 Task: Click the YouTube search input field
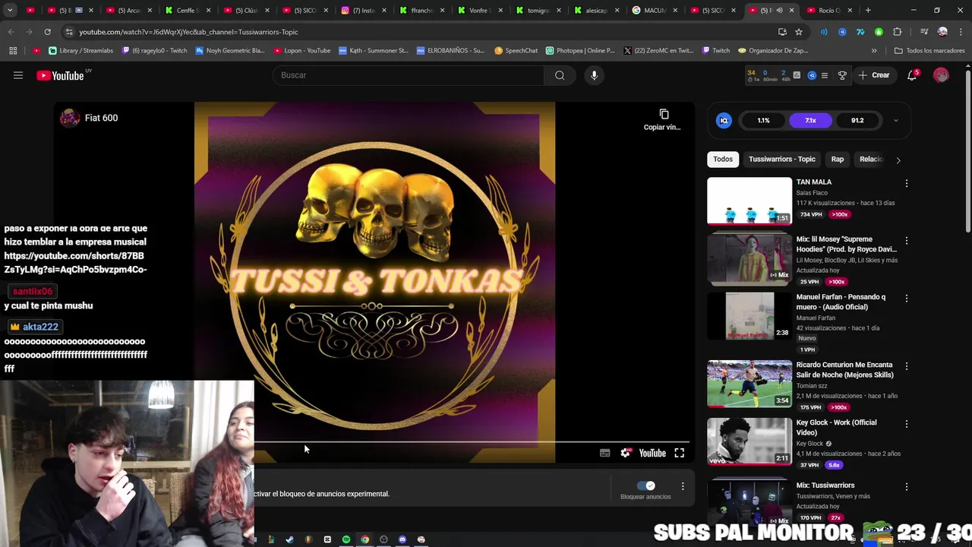pyautogui.click(x=409, y=75)
